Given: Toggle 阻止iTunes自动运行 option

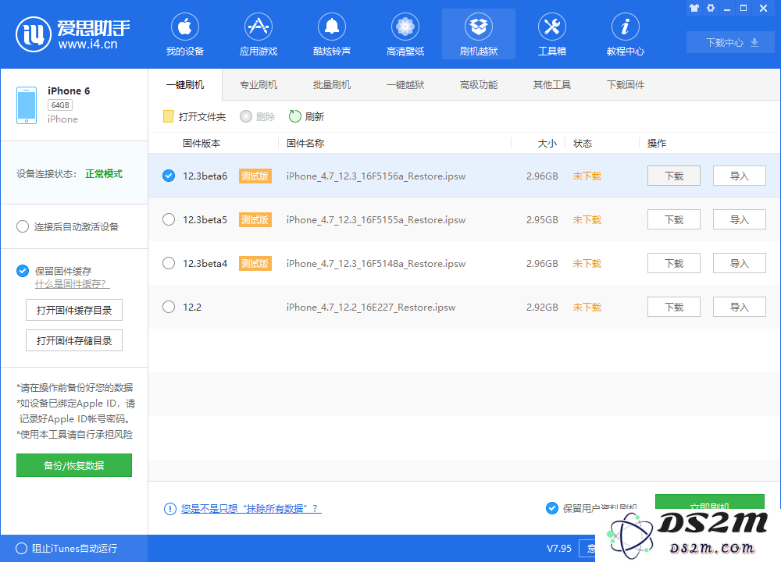Looking at the screenshot, I should [x=21, y=549].
